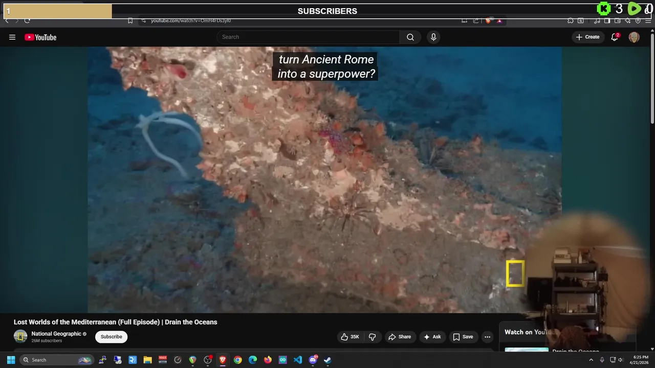Go back in browser history
655x368 pixels.
click(7, 20)
